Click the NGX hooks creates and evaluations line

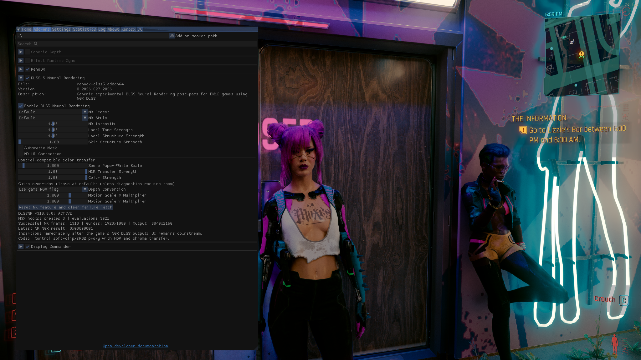[64, 218]
